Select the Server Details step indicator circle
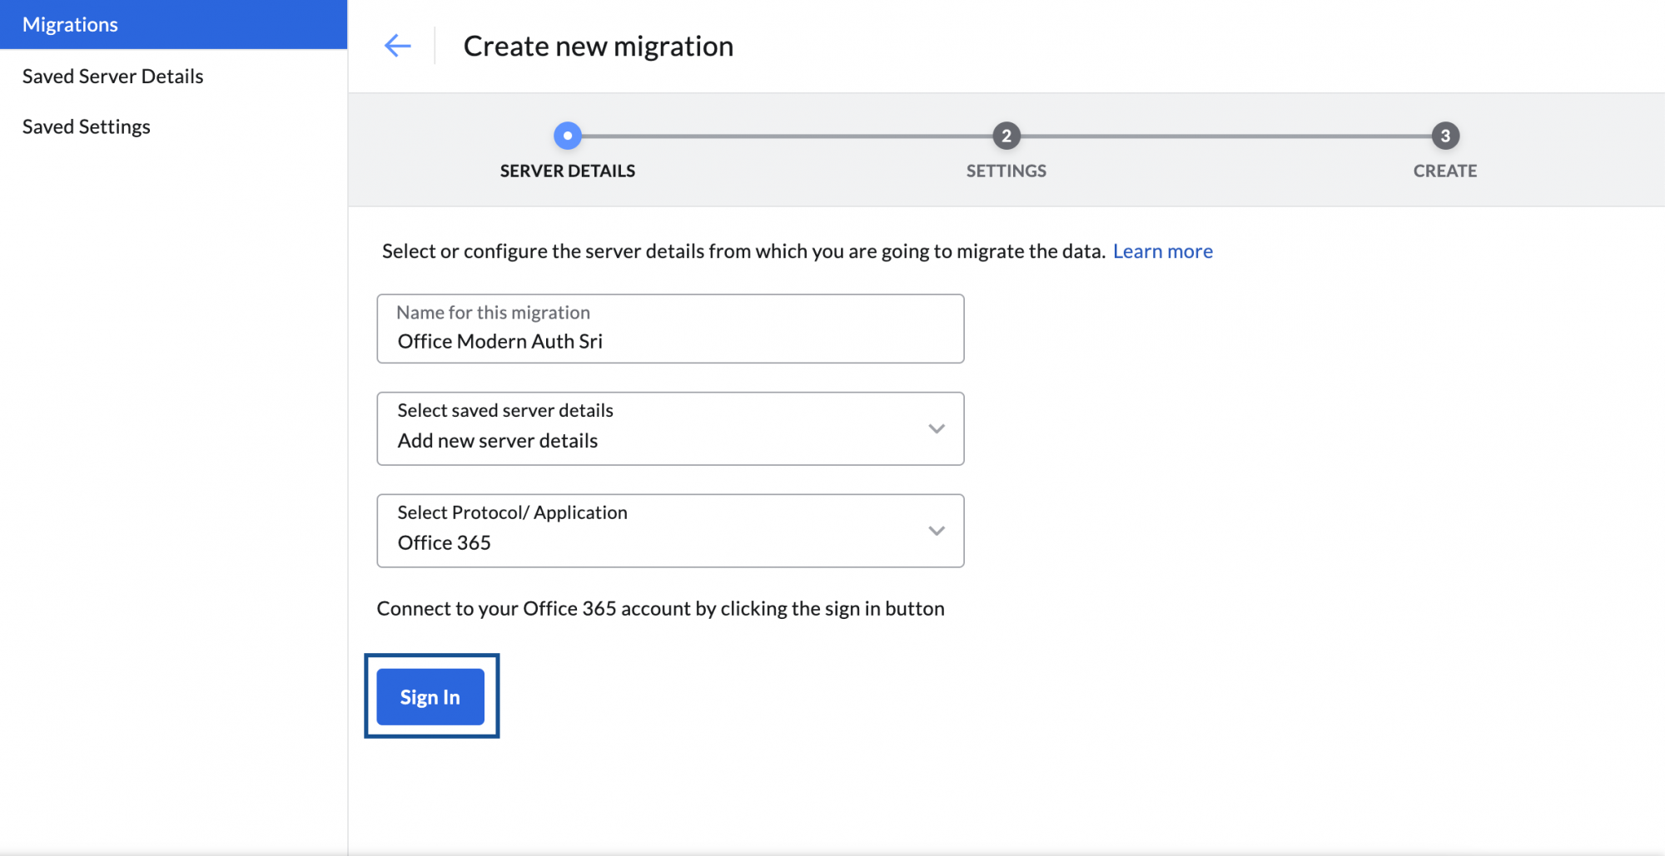This screenshot has width=1665, height=856. [568, 136]
